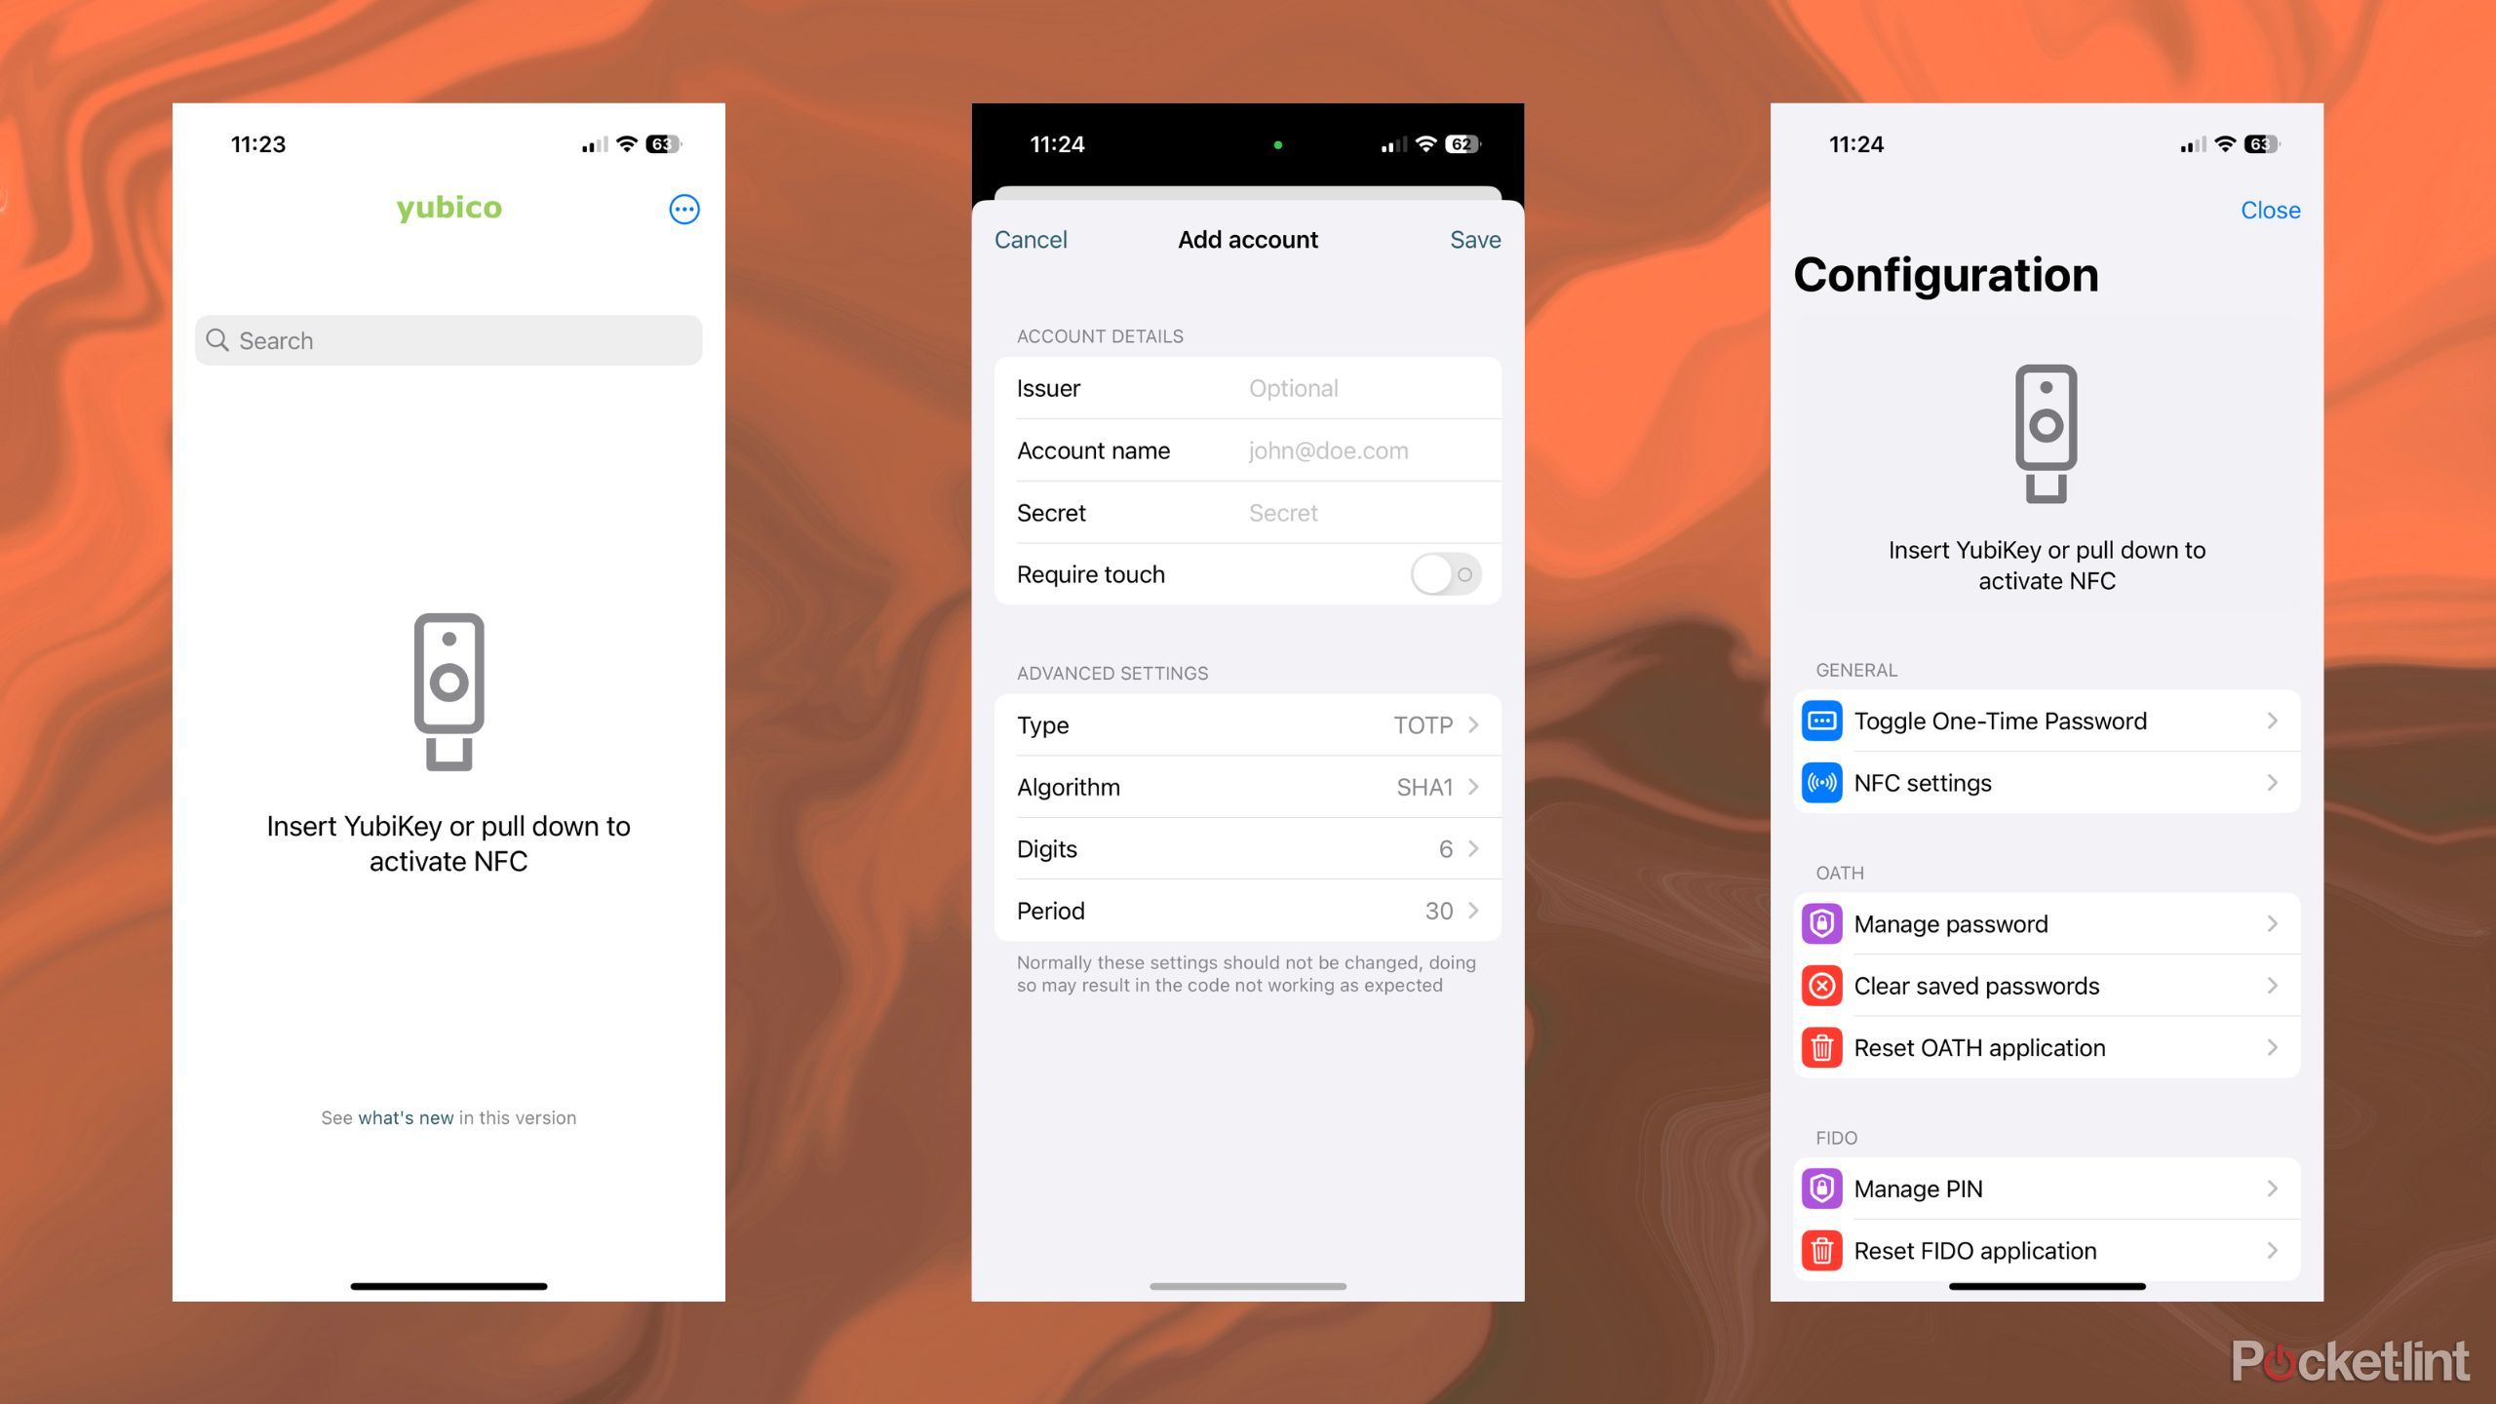This screenshot has width=2496, height=1404.
Task: Click the Cancel button on Add account
Action: [x=1031, y=238]
